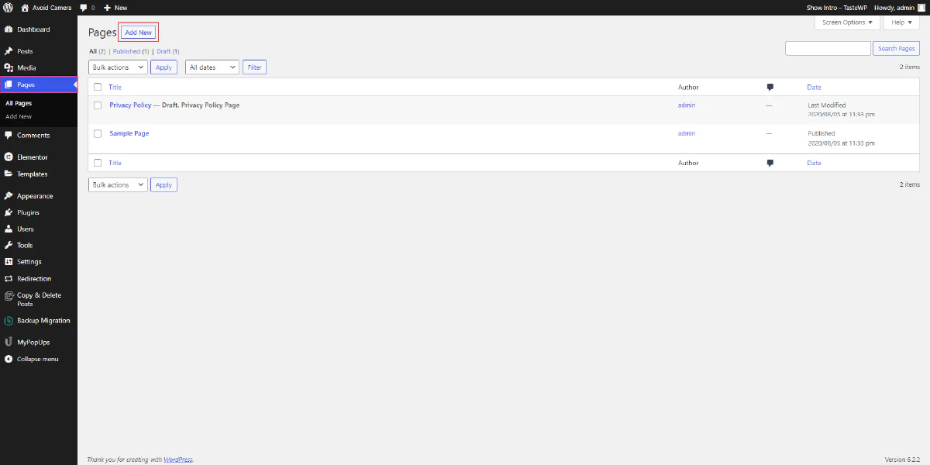This screenshot has width=930, height=465.
Task: Open the Sample Page link
Action: coord(129,133)
